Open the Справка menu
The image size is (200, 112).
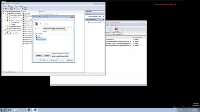point(21,6)
